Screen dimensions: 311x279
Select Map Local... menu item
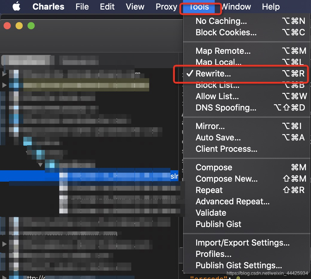[247, 62]
